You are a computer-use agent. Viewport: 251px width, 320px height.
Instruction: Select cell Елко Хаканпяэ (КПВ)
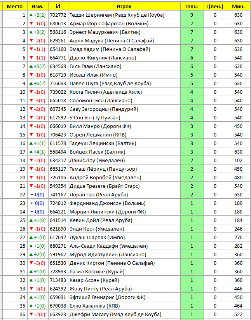[124, 306]
